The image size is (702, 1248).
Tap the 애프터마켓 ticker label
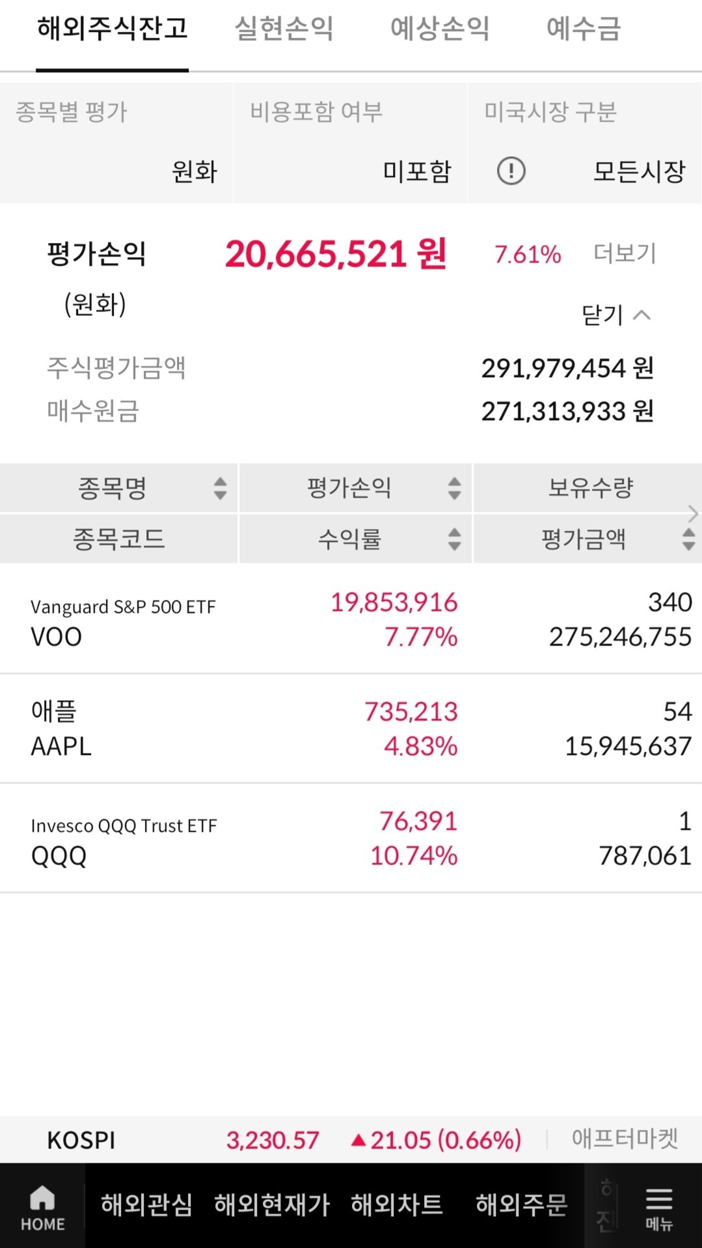click(625, 1139)
